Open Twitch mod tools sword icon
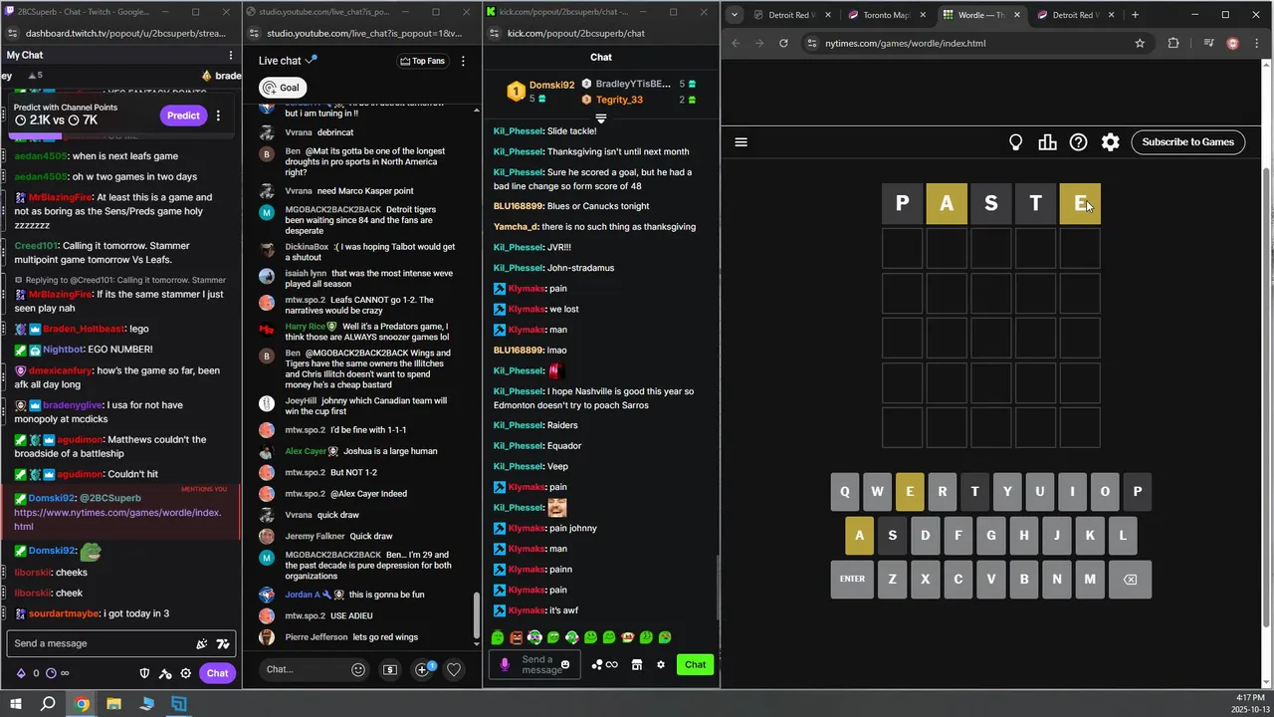The image size is (1274, 717). click(165, 673)
